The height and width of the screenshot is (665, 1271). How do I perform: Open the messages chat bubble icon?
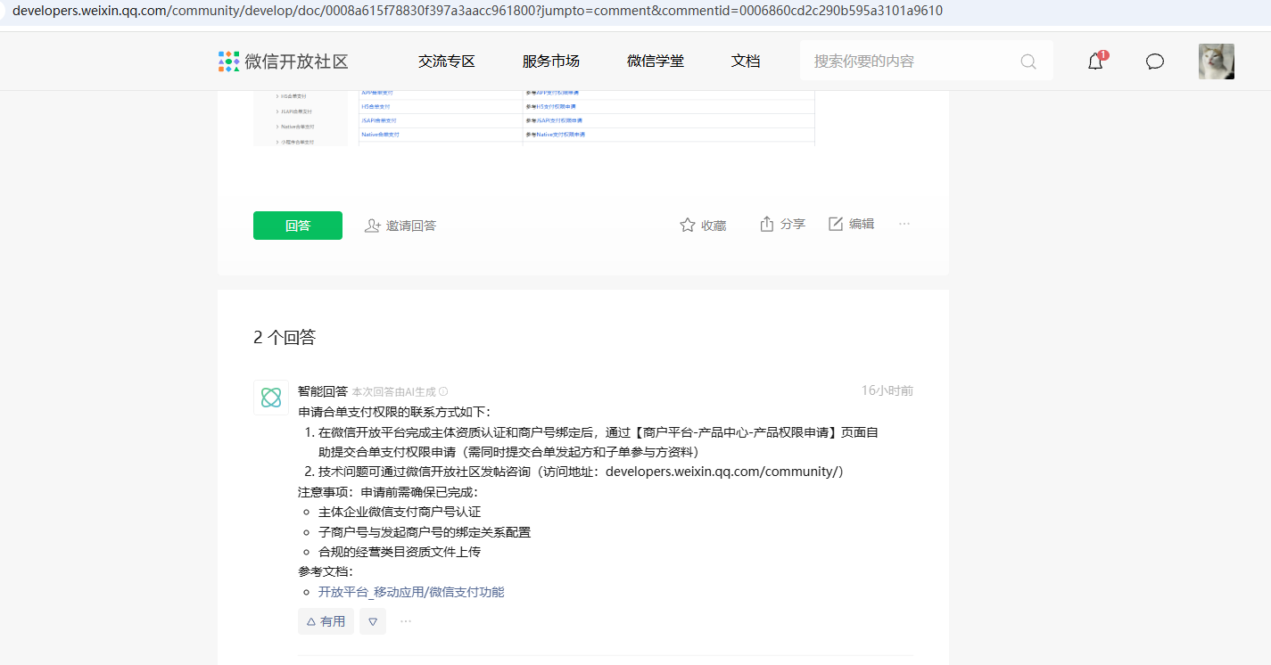point(1155,62)
